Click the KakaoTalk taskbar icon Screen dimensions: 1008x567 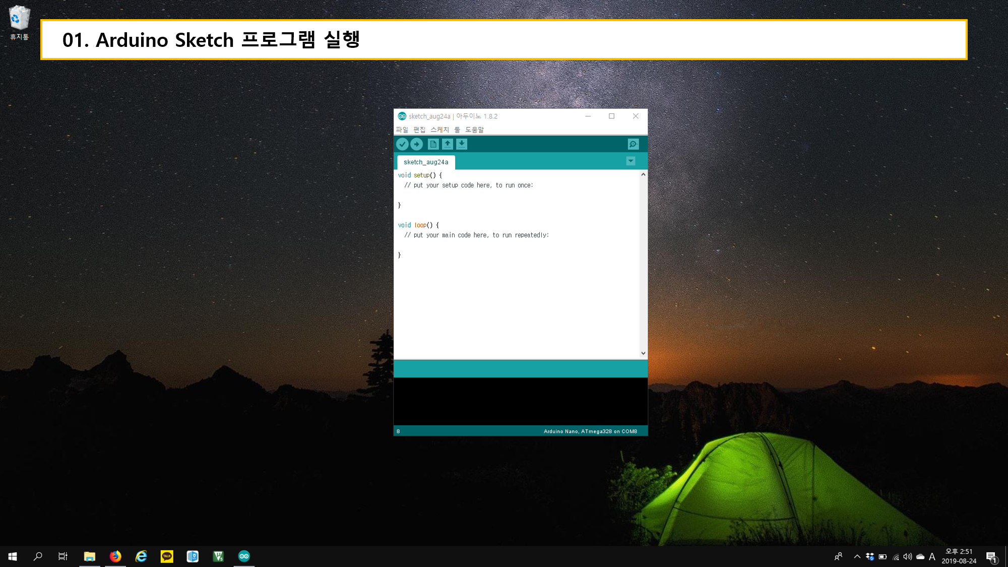pos(167,556)
